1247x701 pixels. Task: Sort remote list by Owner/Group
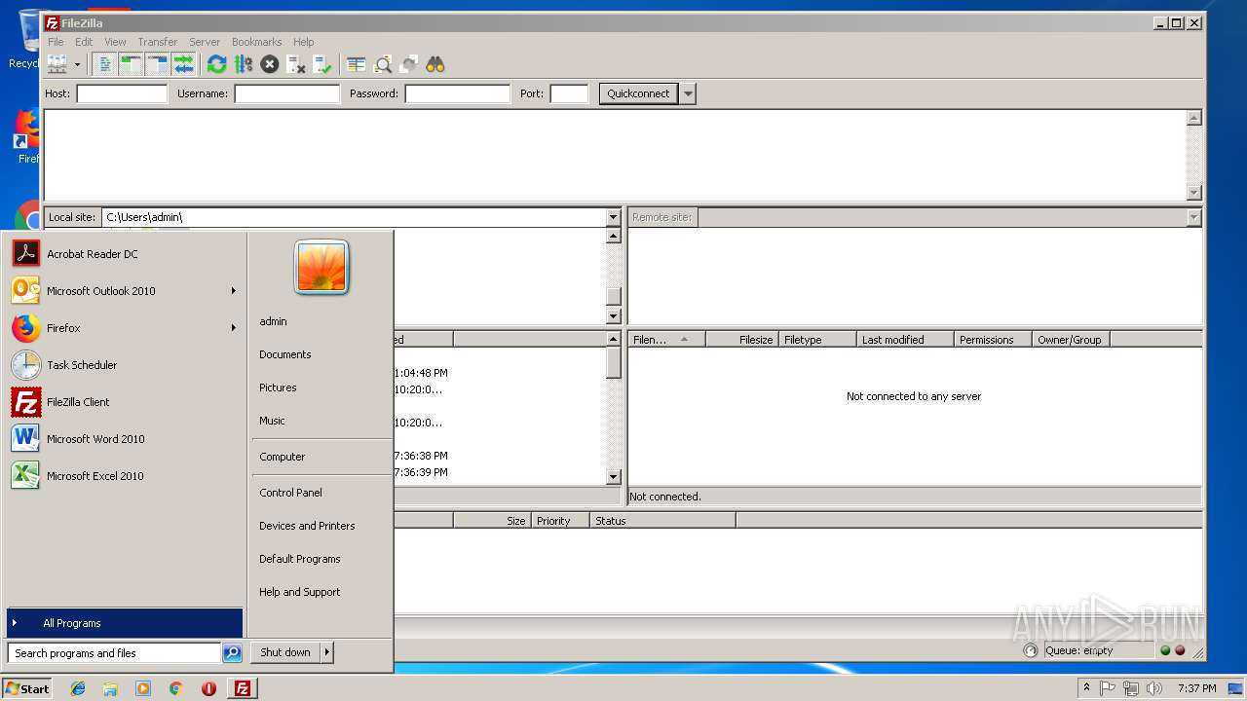(1071, 340)
